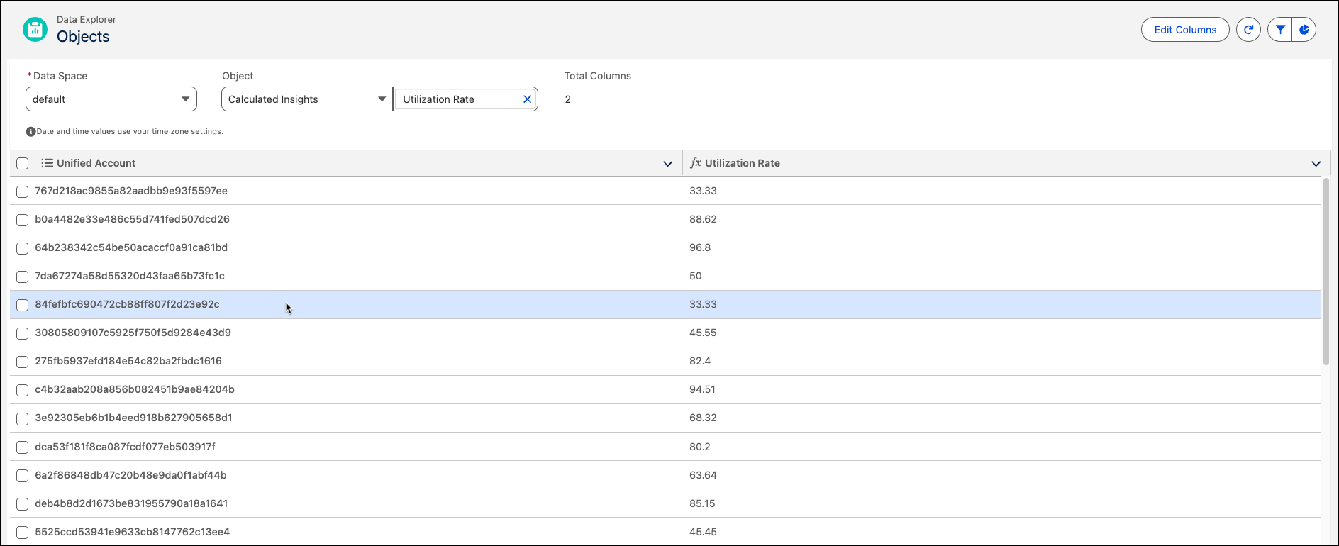
Task: Open the Data Space dropdown
Action: tap(111, 99)
